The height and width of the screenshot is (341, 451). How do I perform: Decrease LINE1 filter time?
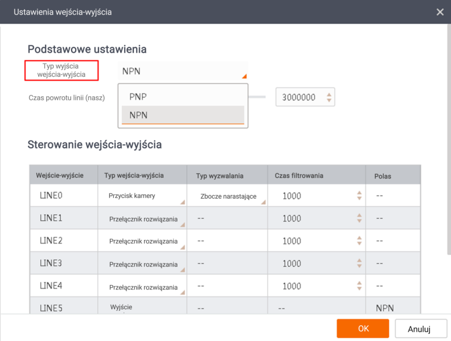click(359, 221)
